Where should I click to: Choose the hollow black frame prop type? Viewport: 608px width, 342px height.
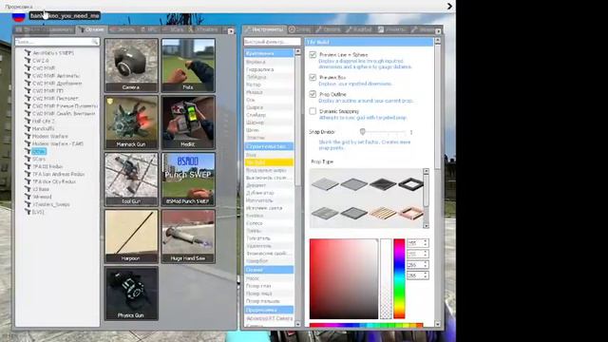pyautogui.click(x=411, y=183)
